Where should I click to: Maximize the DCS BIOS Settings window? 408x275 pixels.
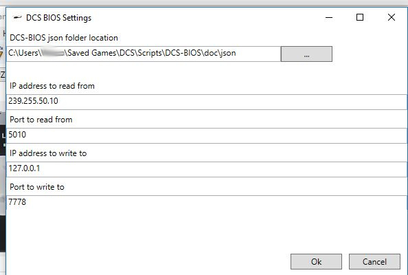pyautogui.click(x=360, y=17)
